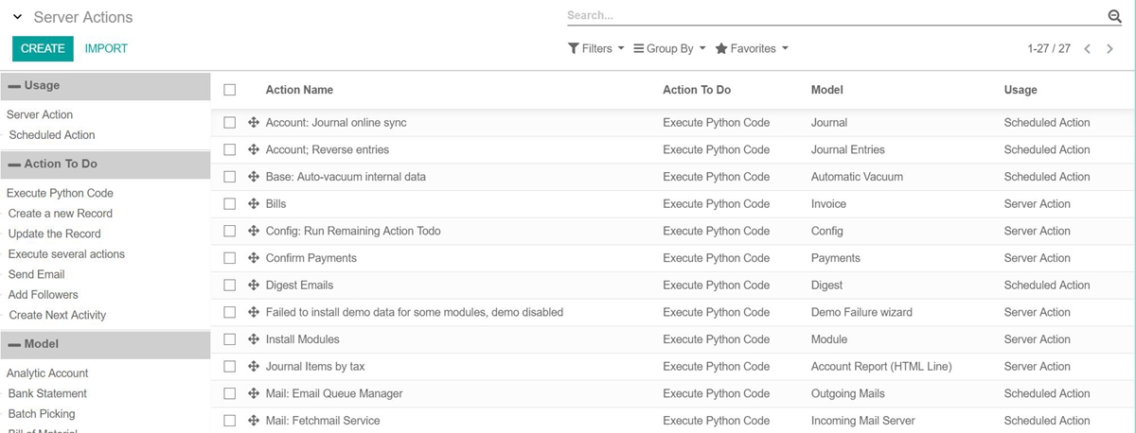Click into the Search input field
Image resolution: width=1136 pixels, height=433 pixels.
click(833, 16)
